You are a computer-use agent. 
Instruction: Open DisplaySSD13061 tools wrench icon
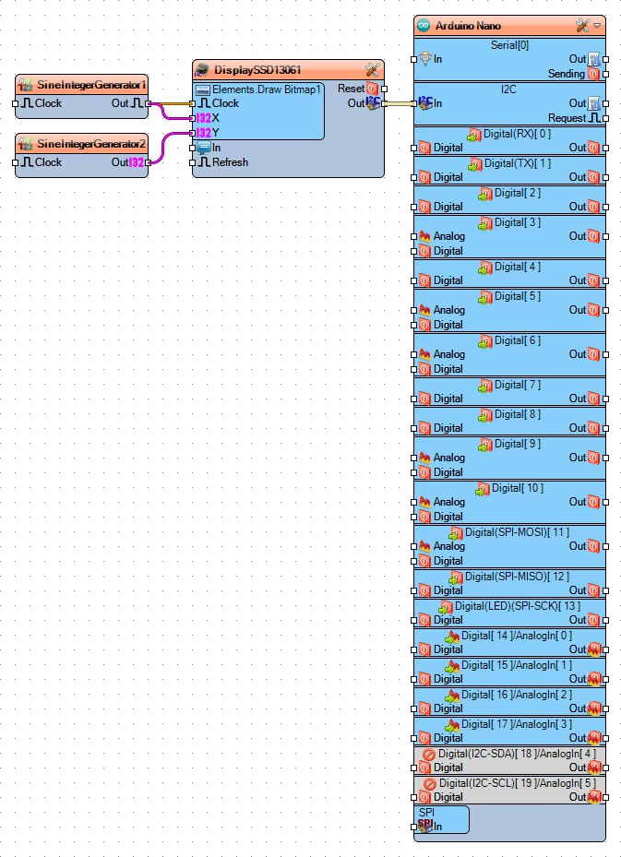point(372,70)
